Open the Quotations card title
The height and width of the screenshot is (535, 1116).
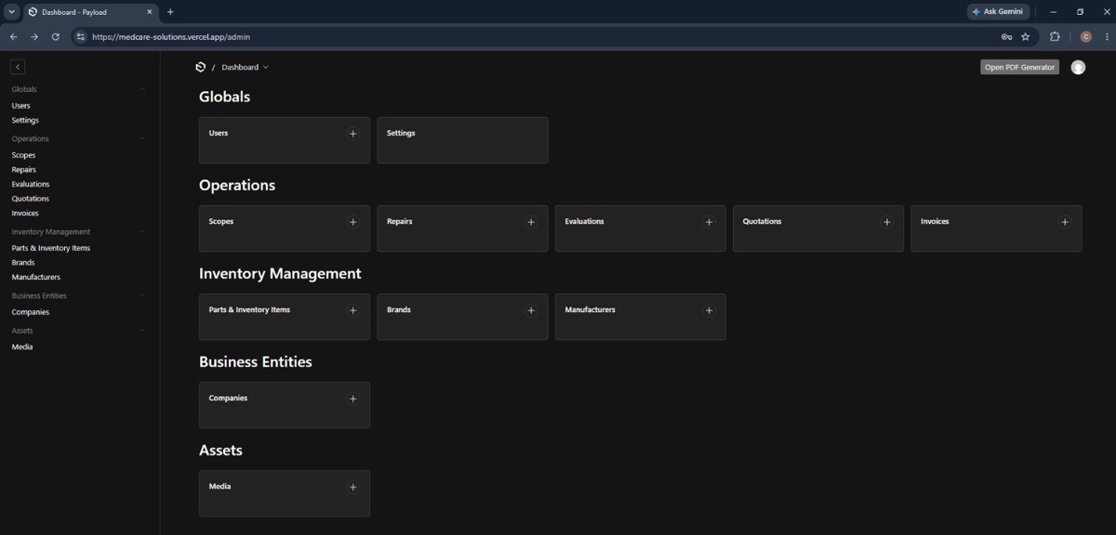[x=762, y=222]
